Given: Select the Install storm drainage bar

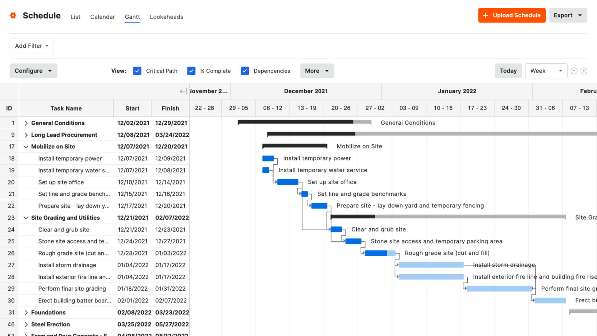Looking at the screenshot, I should point(431,265).
